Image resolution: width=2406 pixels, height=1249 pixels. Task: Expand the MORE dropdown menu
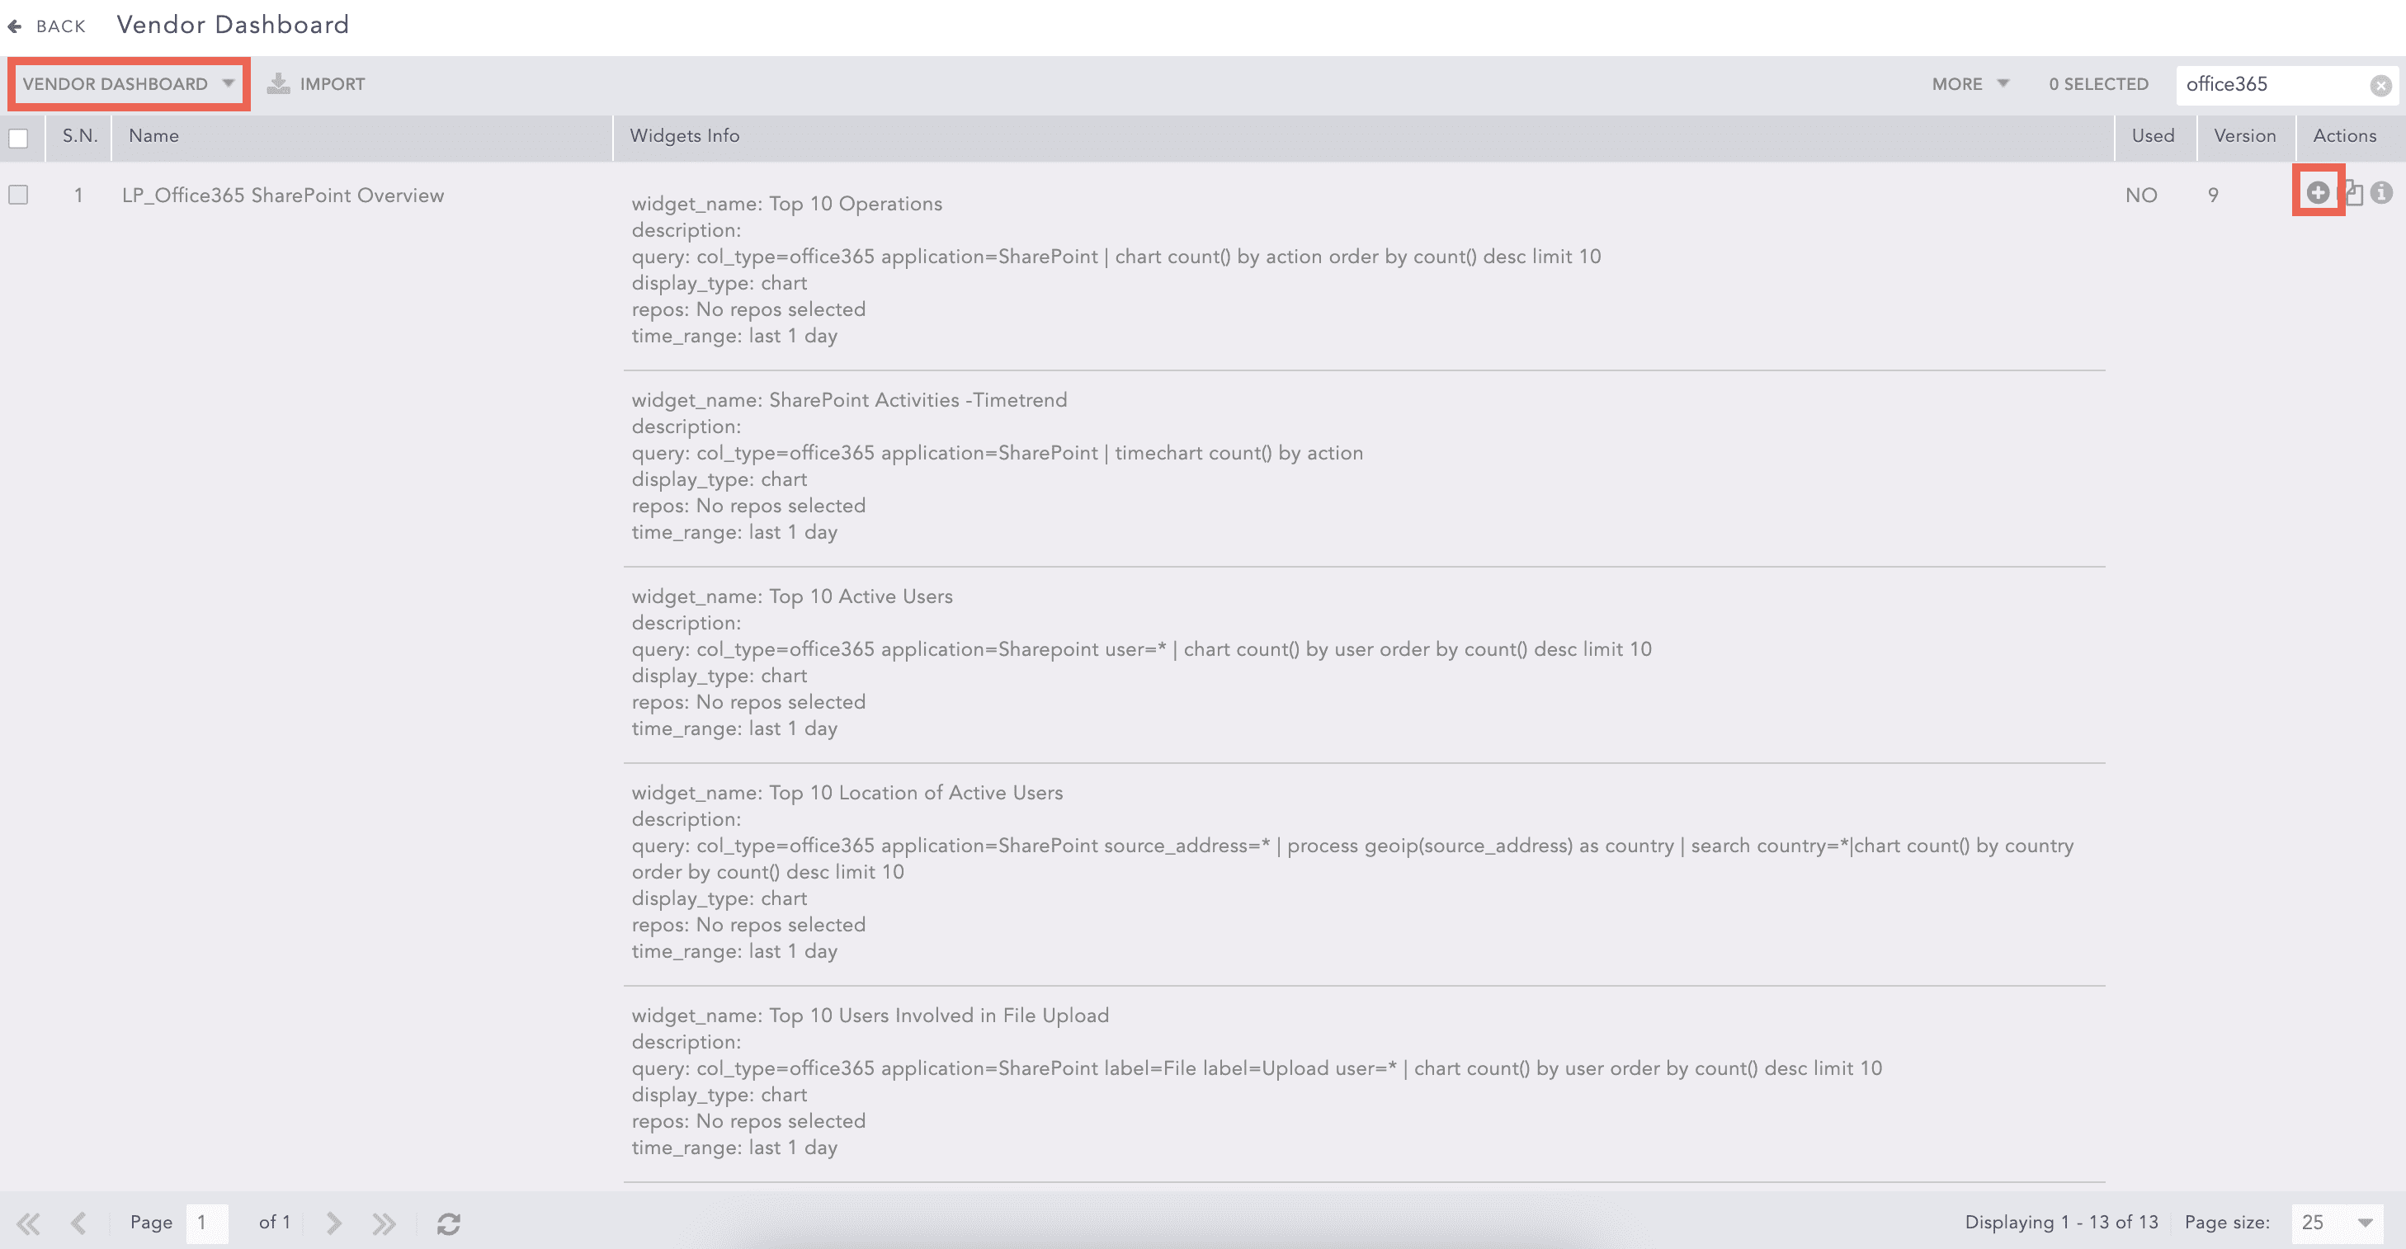[x=1970, y=84]
